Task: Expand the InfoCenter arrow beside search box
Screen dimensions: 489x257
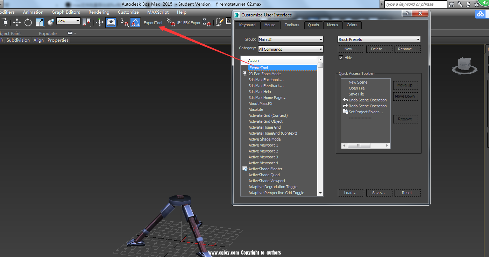Action: (382, 4)
